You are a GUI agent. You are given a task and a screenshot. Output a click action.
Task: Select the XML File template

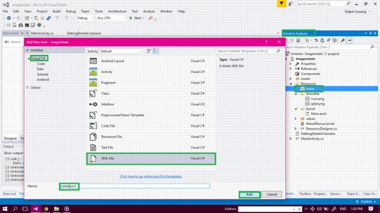click(x=151, y=159)
